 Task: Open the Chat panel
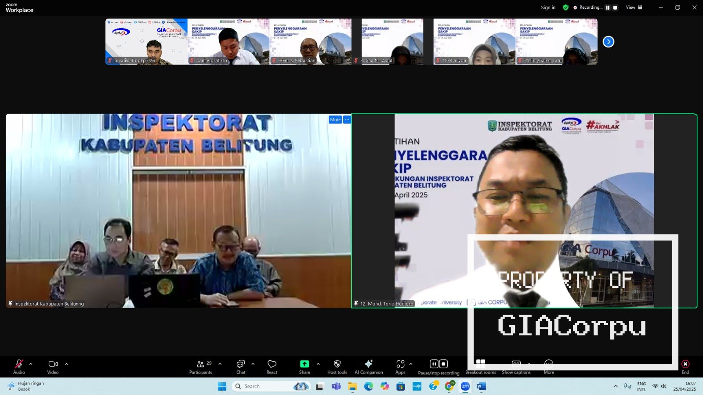coord(241,364)
